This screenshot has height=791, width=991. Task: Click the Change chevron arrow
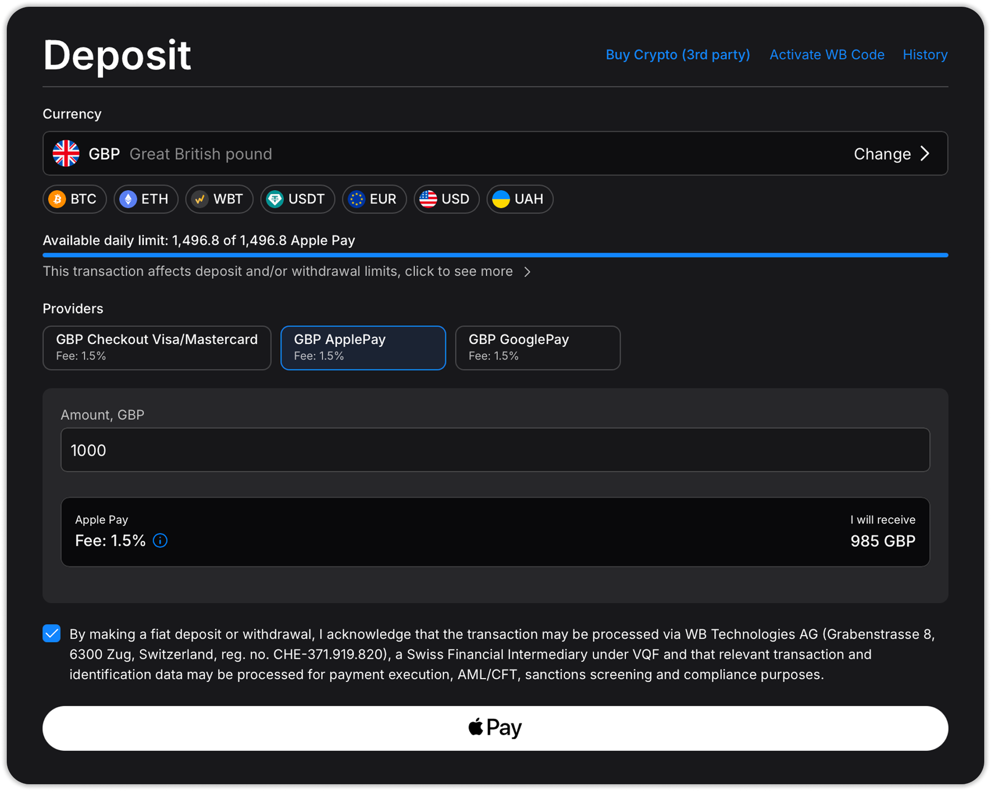925,154
